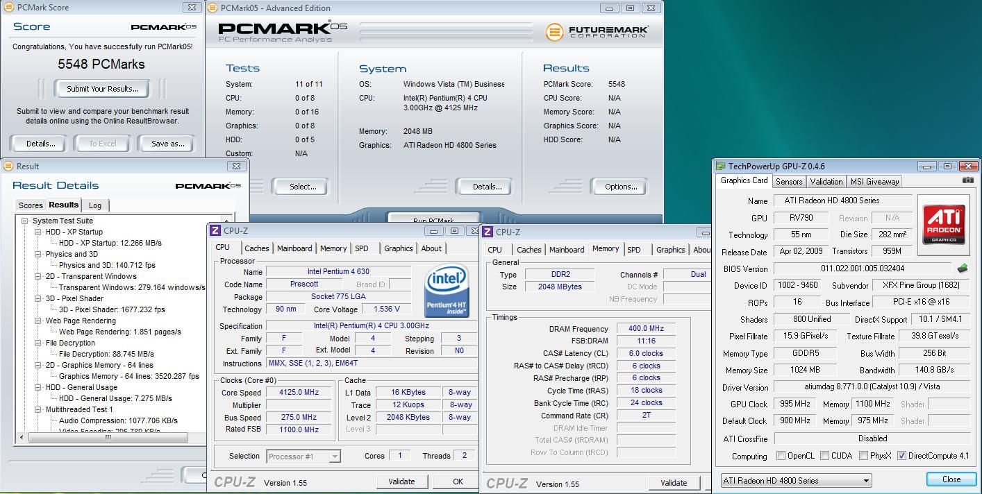Enable the OpenCL checkbox in GPU-Z
The height and width of the screenshot is (494, 982).
[781, 456]
